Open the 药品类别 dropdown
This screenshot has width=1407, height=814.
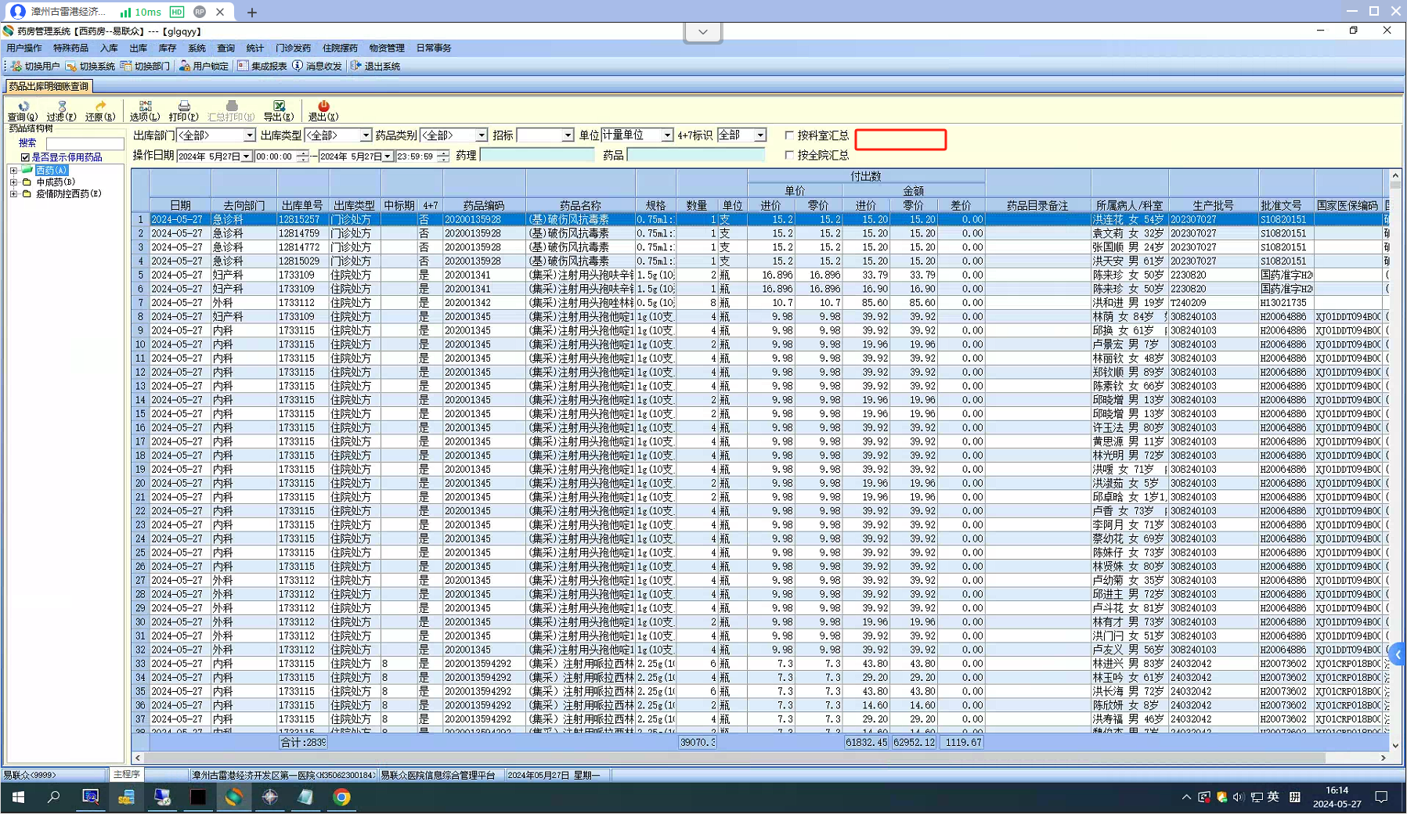[x=481, y=135]
